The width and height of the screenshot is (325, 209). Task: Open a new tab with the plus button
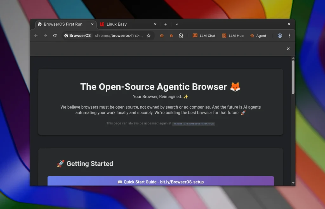coord(166,24)
